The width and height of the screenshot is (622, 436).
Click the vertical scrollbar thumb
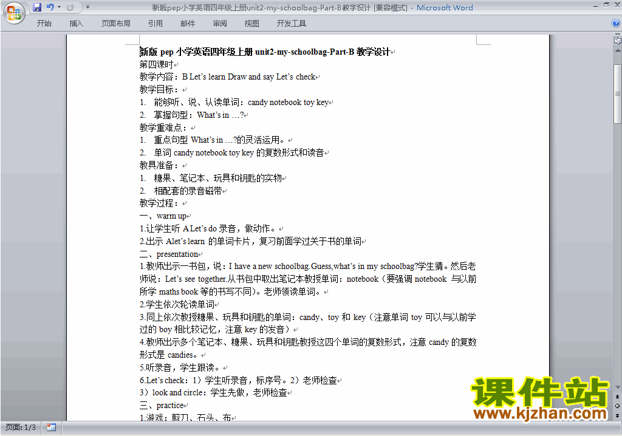pyautogui.click(x=617, y=94)
